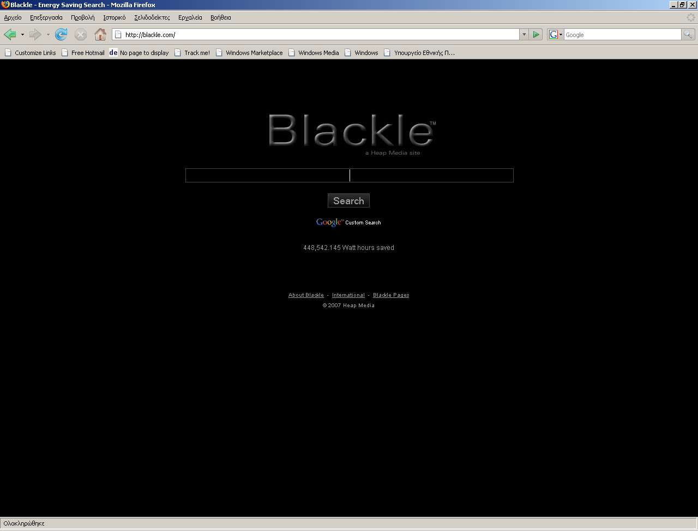Click the Firefox icon in the title bar
The image size is (698, 531).
(x=5, y=5)
